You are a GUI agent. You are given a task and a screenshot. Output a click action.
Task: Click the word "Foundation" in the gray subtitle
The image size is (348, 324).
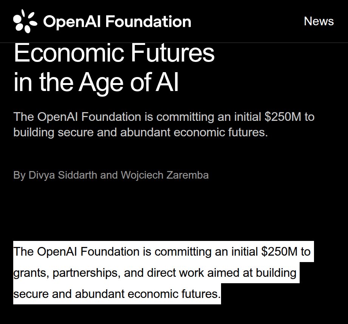point(111,117)
